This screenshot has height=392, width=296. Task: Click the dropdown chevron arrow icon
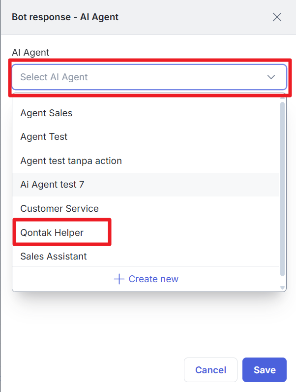271,77
